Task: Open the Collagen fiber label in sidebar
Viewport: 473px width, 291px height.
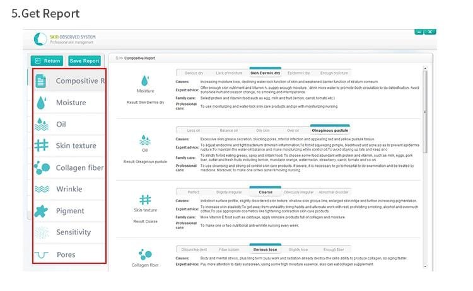Action: click(79, 168)
